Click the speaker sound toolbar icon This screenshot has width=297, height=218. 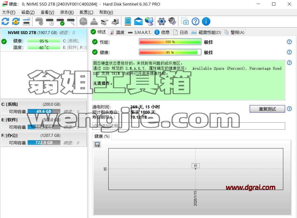(x=172, y=21)
